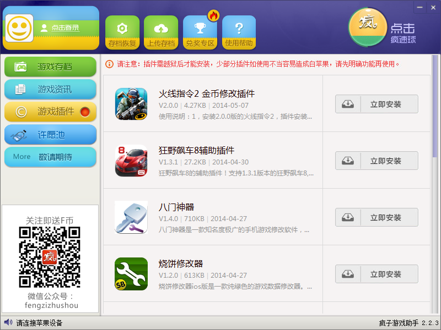Close the application window
This screenshot has height=330, width=441.
pos(433,8)
